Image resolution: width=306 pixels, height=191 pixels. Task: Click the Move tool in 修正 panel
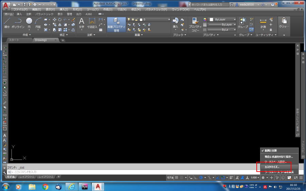point(55,19)
